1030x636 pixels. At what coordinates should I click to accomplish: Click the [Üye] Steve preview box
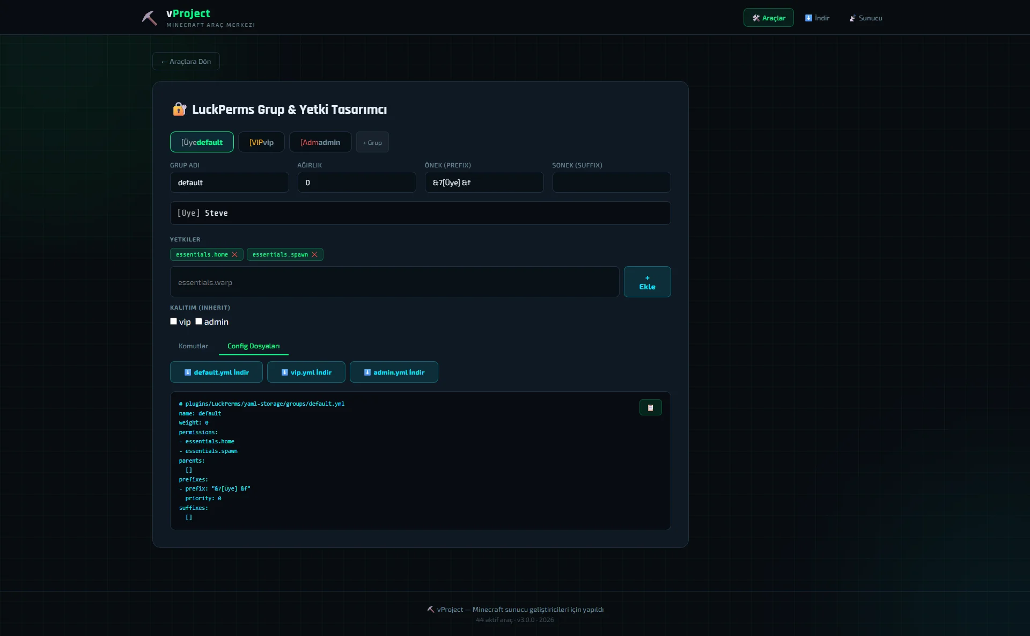[x=420, y=213]
